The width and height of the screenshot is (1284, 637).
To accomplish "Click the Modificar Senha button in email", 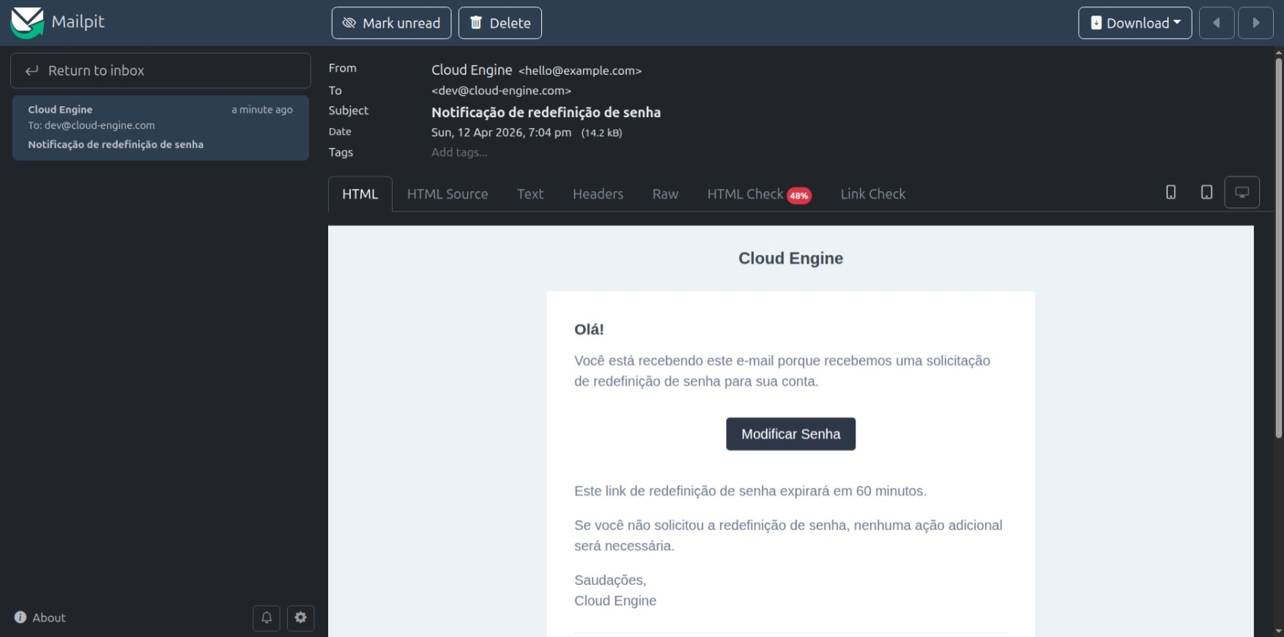I will [791, 434].
